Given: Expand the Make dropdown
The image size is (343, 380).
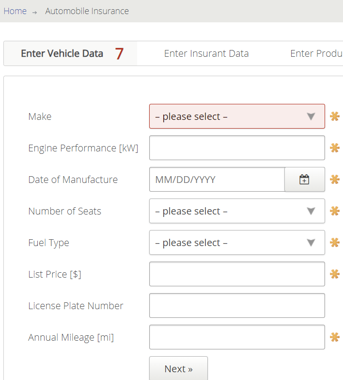Looking at the screenshot, I should (x=237, y=116).
